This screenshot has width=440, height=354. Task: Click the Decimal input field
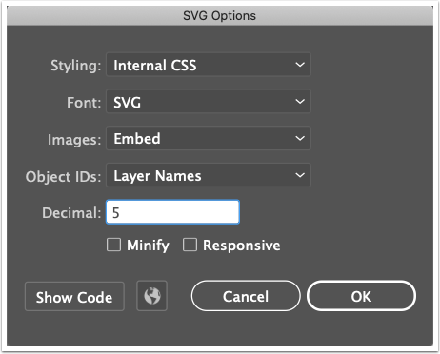[172, 212]
